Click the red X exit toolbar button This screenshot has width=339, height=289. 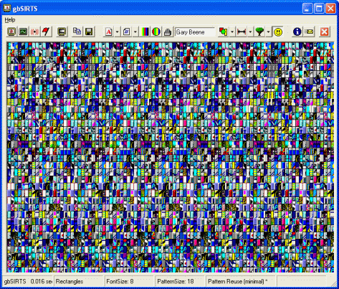[x=324, y=32]
